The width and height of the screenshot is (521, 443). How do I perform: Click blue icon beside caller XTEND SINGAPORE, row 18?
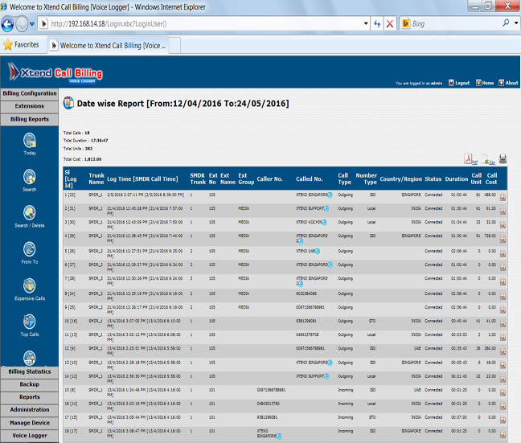click(279, 437)
